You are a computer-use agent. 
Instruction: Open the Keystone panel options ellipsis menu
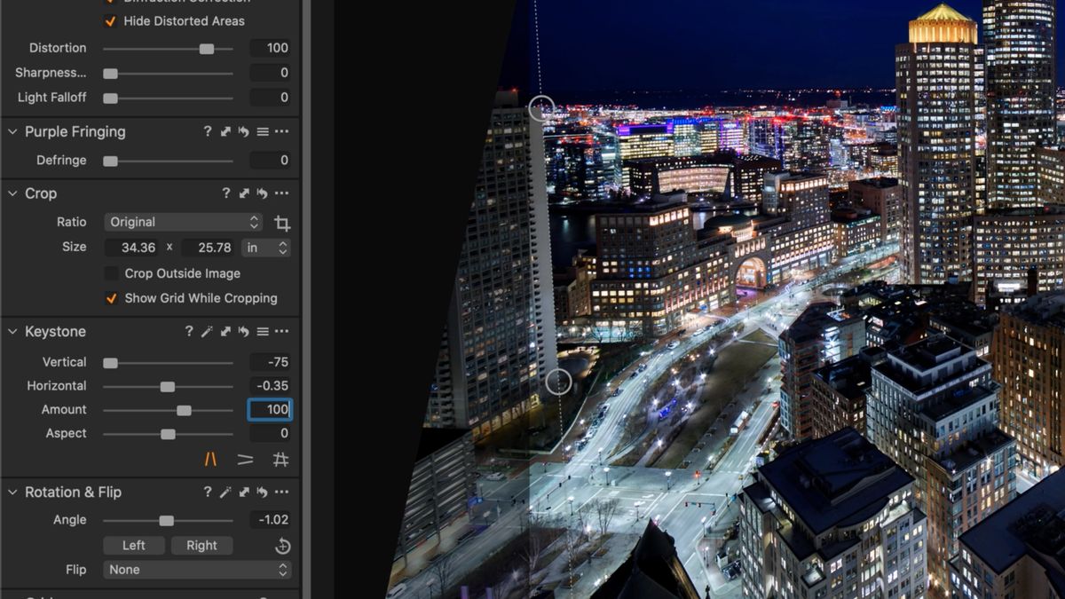point(282,331)
